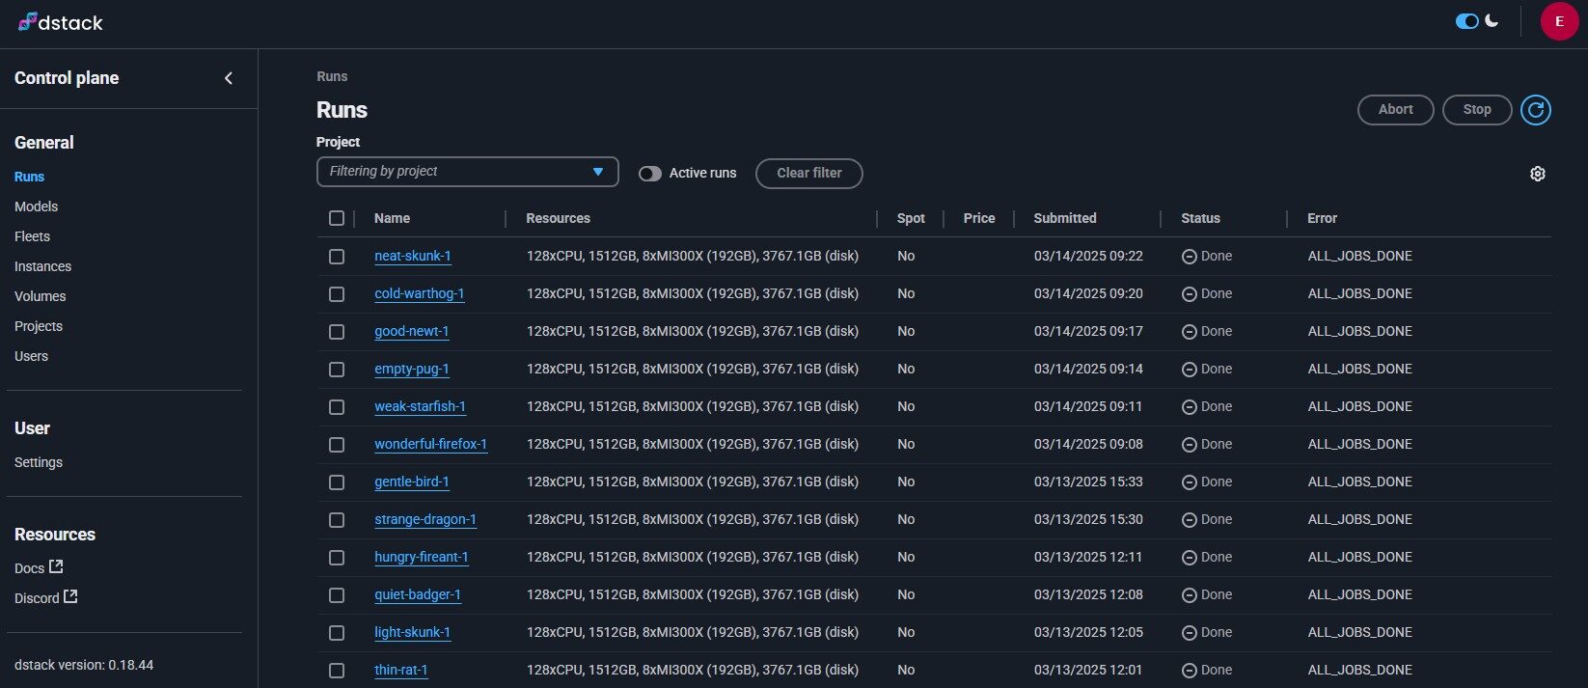This screenshot has width=1588, height=688.
Task: Click the Status column header
Action: click(1200, 218)
